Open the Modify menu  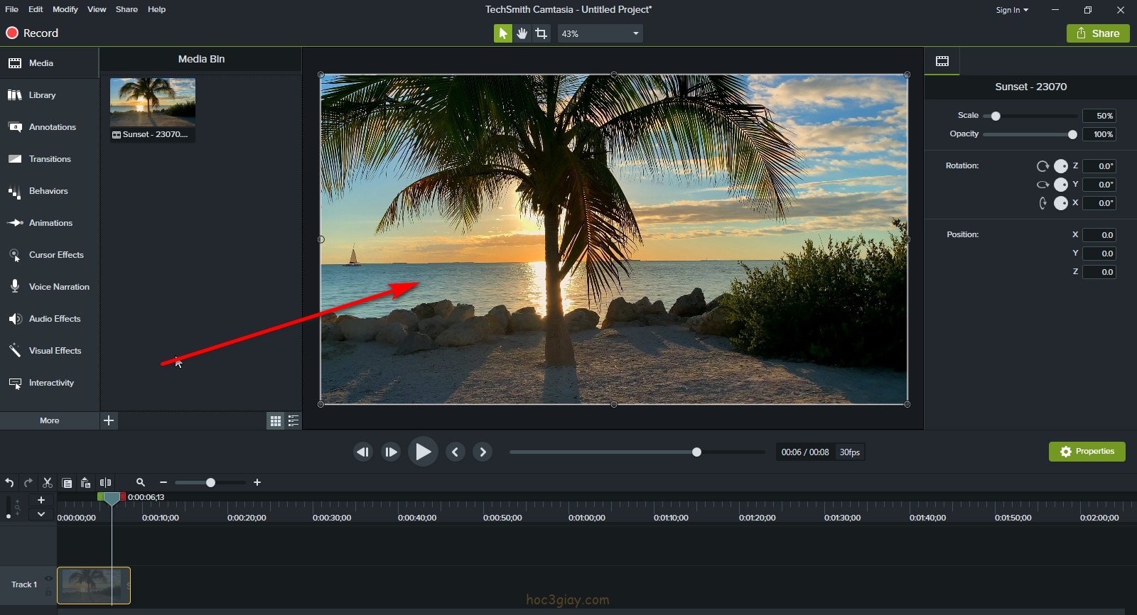pos(65,9)
